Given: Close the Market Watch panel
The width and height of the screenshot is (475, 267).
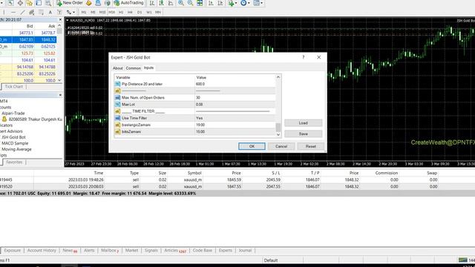Looking at the screenshot, I should (59, 19).
